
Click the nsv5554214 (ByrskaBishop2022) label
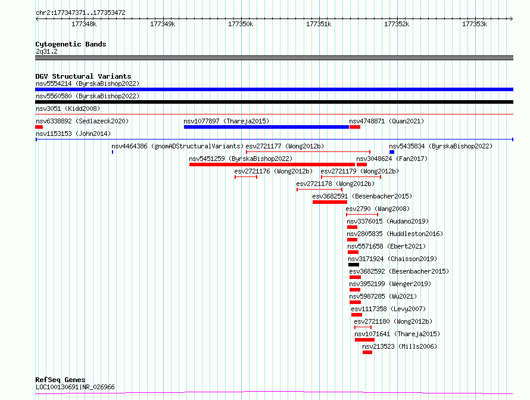[x=88, y=83]
